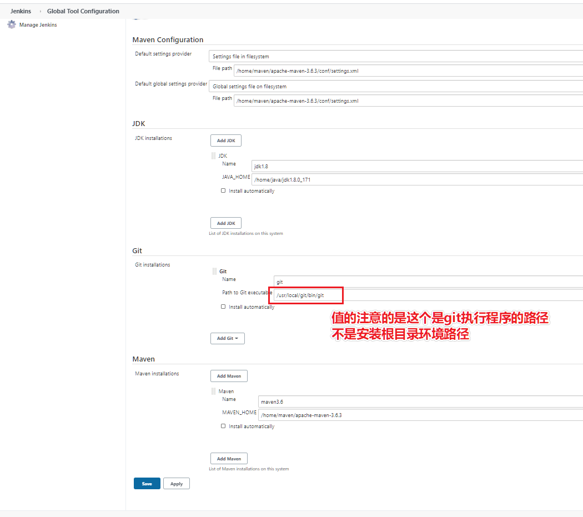
Task: Click 'List of JDK installations on this system' text
Action: (246, 234)
